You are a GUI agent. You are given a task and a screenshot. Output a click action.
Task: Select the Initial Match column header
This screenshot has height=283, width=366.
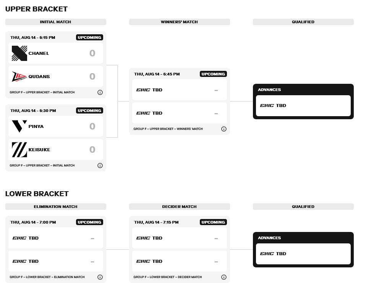(55, 22)
